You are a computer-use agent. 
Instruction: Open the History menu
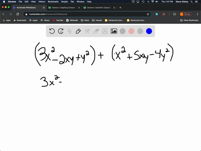point(42,2)
